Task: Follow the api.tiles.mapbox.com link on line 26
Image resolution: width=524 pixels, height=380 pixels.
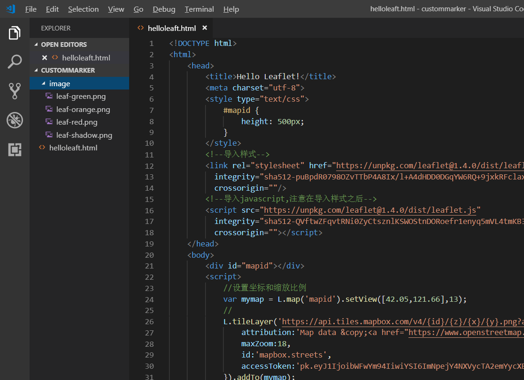Action: click(x=403, y=321)
